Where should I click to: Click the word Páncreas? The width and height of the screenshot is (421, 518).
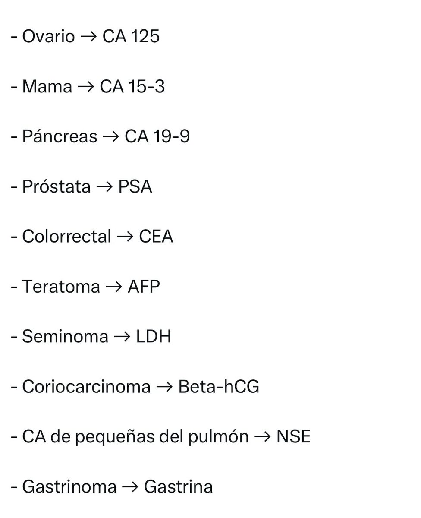[60, 137]
